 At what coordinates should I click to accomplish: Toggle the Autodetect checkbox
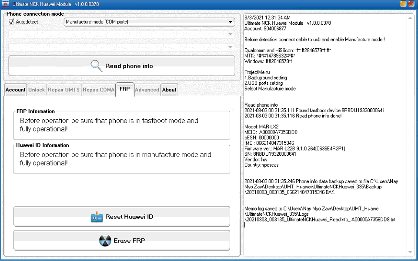click(11, 22)
